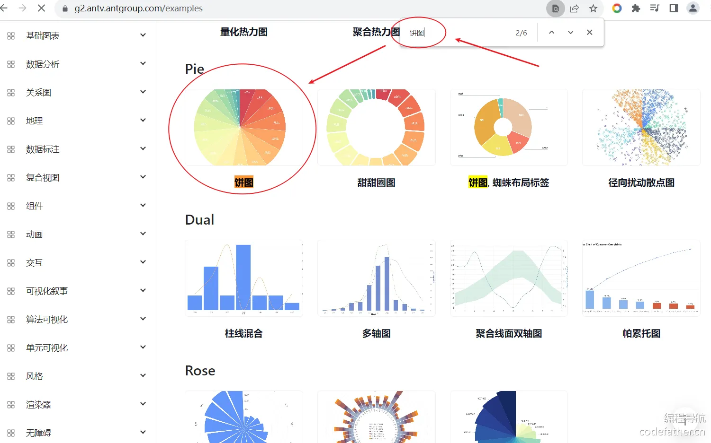
Task: Close the find-in-page bar
Action: (x=589, y=32)
